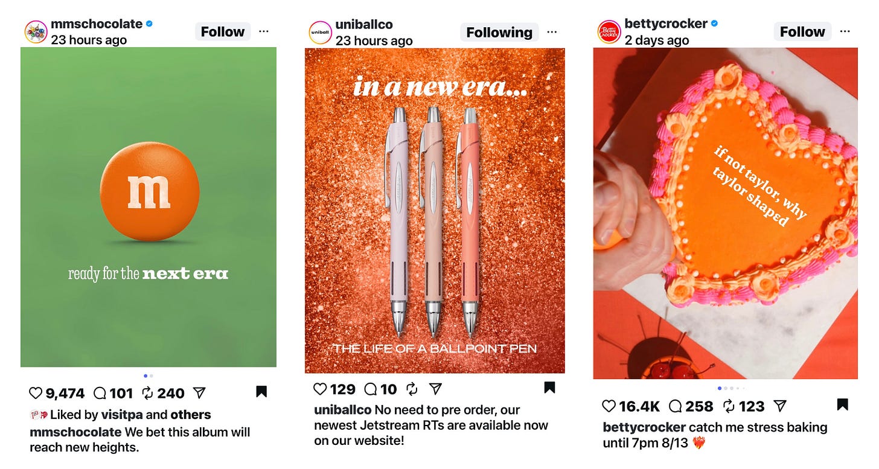Image resolution: width=879 pixels, height=469 pixels.
Task: Open more options for mmschocolate post
Action: click(263, 31)
